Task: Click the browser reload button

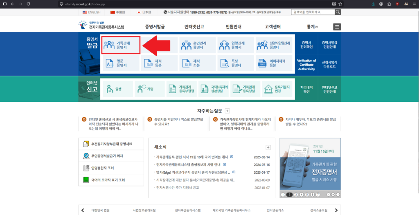Action: click(x=29, y=4)
